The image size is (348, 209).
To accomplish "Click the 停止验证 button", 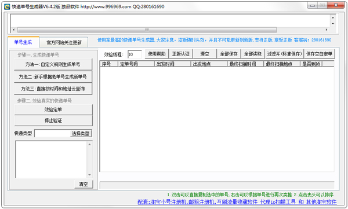I will pyautogui.click(x=53, y=120).
